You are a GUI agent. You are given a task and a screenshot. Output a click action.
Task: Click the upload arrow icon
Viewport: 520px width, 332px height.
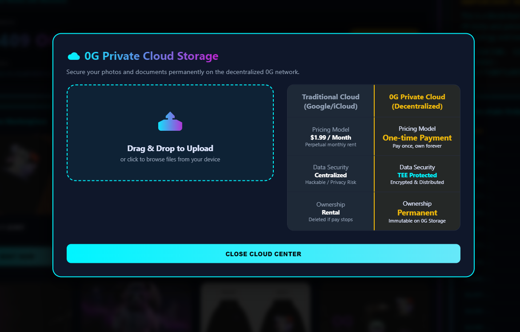170,121
